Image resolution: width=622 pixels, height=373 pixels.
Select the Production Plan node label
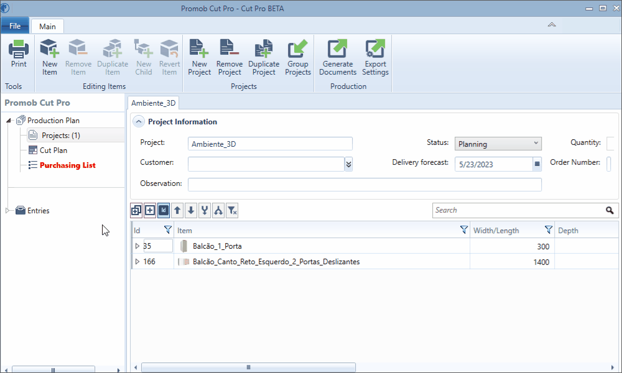tap(53, 121)
